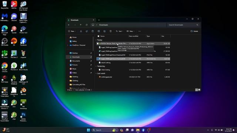
Task: Open the s3pe desktop shortcut
Action: [x=14, y=116]
